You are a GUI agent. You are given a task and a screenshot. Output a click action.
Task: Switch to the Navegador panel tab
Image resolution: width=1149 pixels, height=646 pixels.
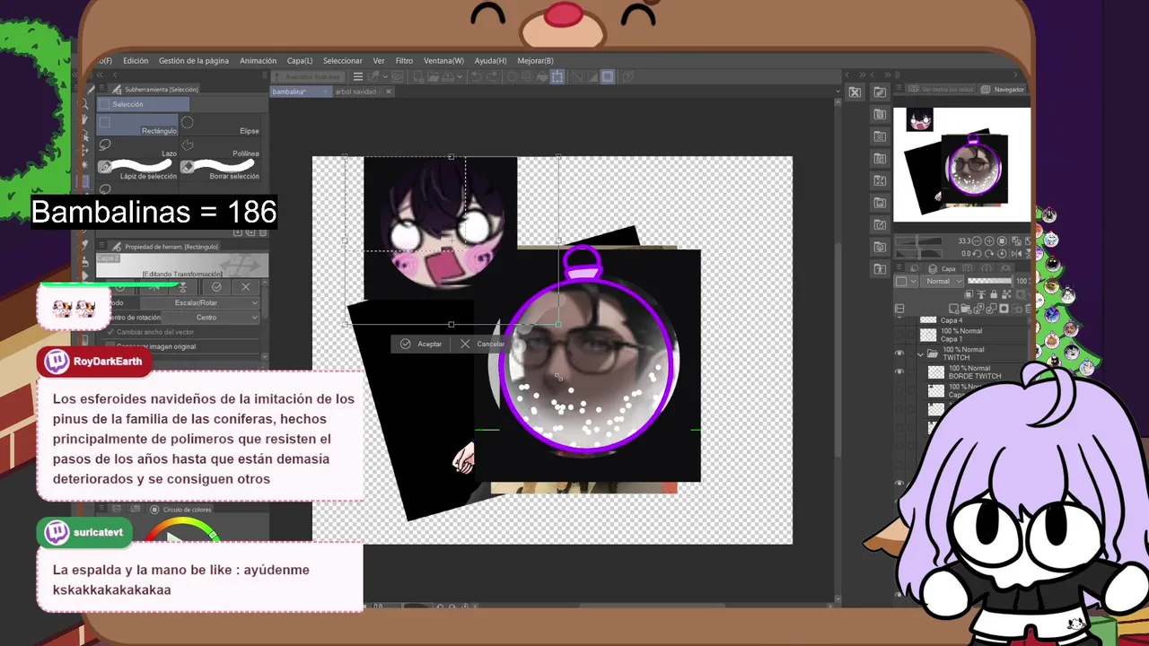click(x=1004, y=90)
